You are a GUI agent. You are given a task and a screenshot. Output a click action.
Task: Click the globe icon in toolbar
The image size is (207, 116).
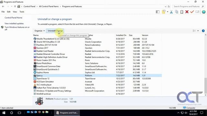tap(204, 12)
